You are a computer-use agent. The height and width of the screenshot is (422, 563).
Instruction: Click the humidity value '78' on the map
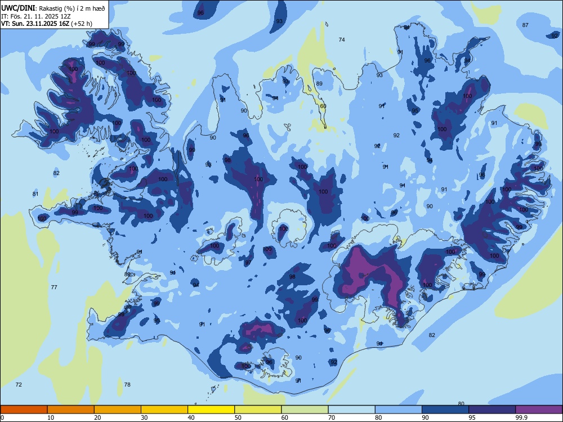tap(127, 384)
